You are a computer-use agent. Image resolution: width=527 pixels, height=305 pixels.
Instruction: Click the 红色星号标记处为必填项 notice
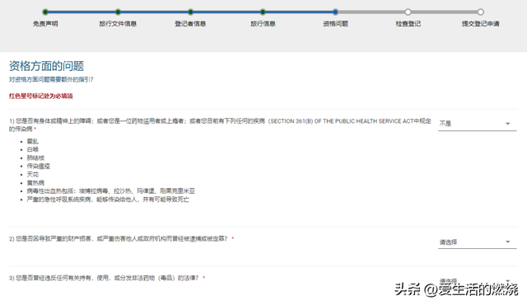40,96
